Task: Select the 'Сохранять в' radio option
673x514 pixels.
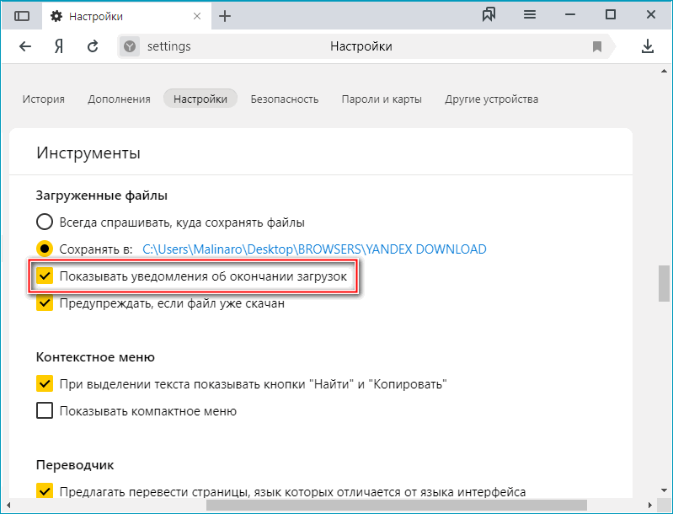Action: (45, 249)
